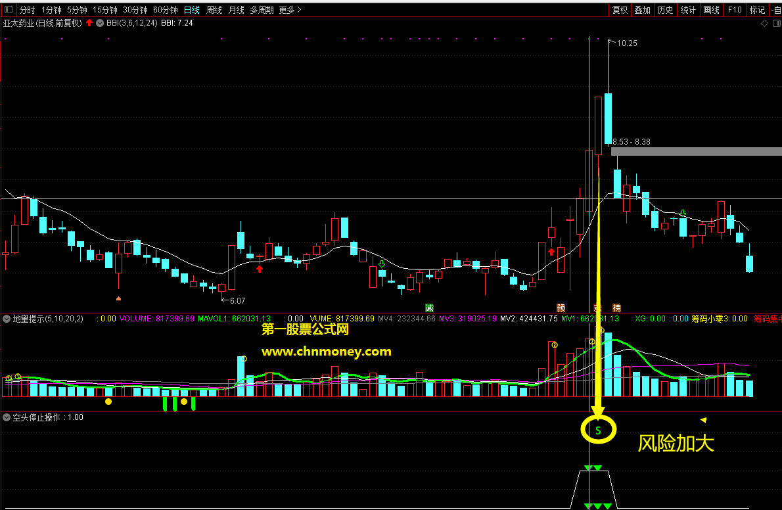Viewport: 782px width, 510px height.
Task: Select the 1分钟 period tab
Action: 51,9
